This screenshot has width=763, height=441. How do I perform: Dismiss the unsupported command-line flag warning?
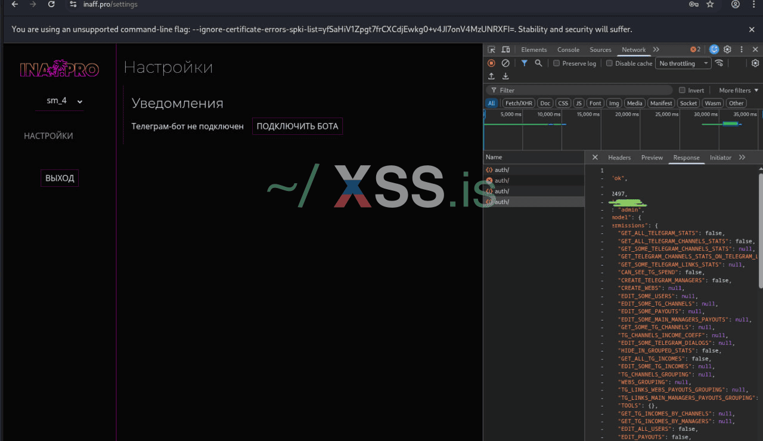coord(752,29)
